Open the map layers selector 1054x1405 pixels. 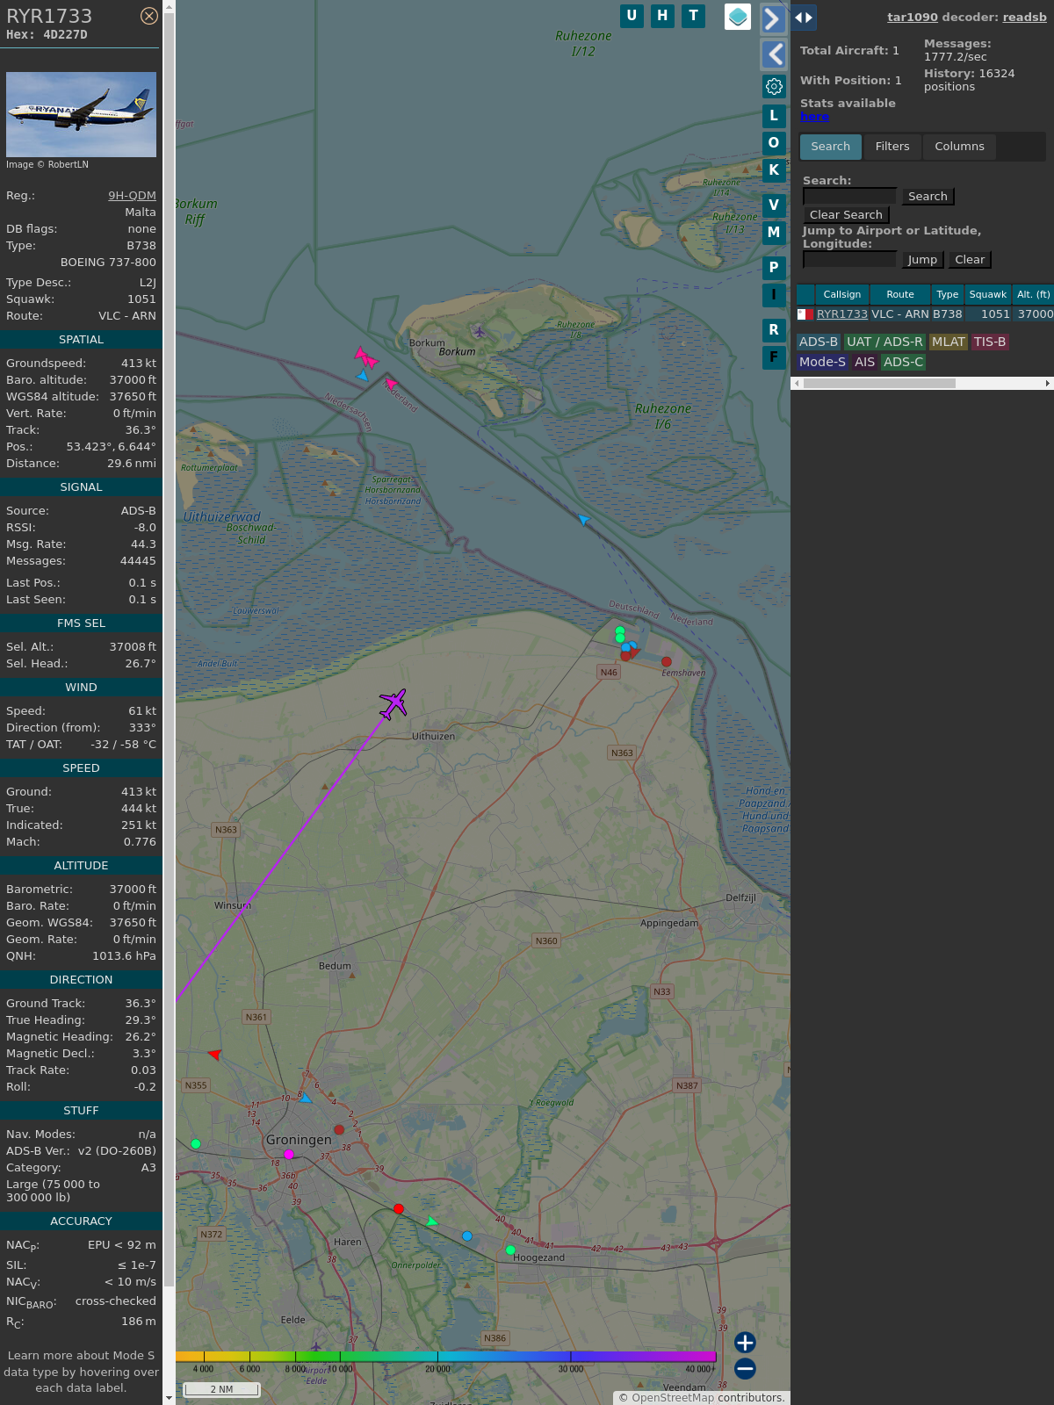[x=738, y=16]
